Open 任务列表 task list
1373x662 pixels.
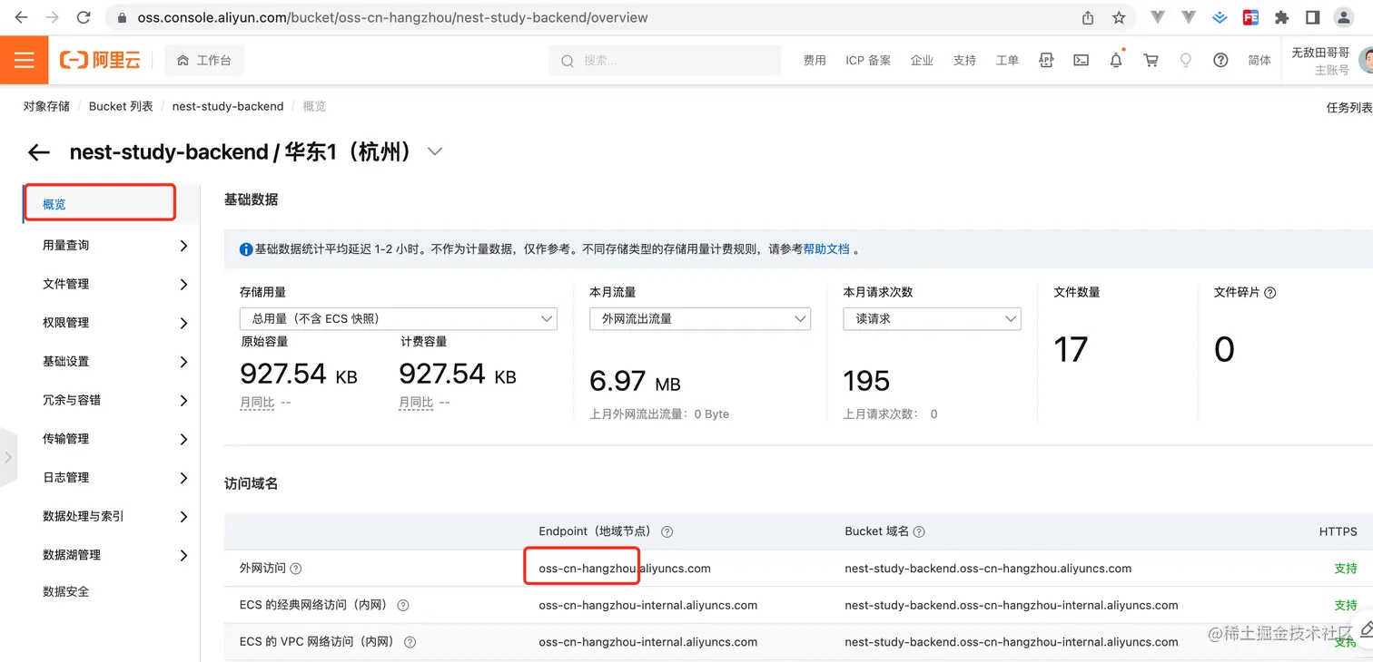[x=1349, y=107]
